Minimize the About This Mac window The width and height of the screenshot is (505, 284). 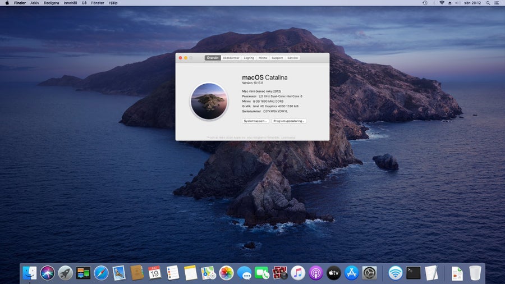click(x=186, y=58)
